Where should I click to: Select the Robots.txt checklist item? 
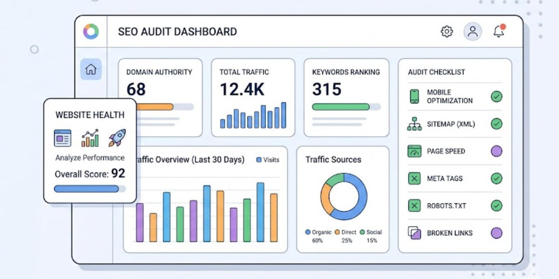pyautogui.click(x=446, y=206)
